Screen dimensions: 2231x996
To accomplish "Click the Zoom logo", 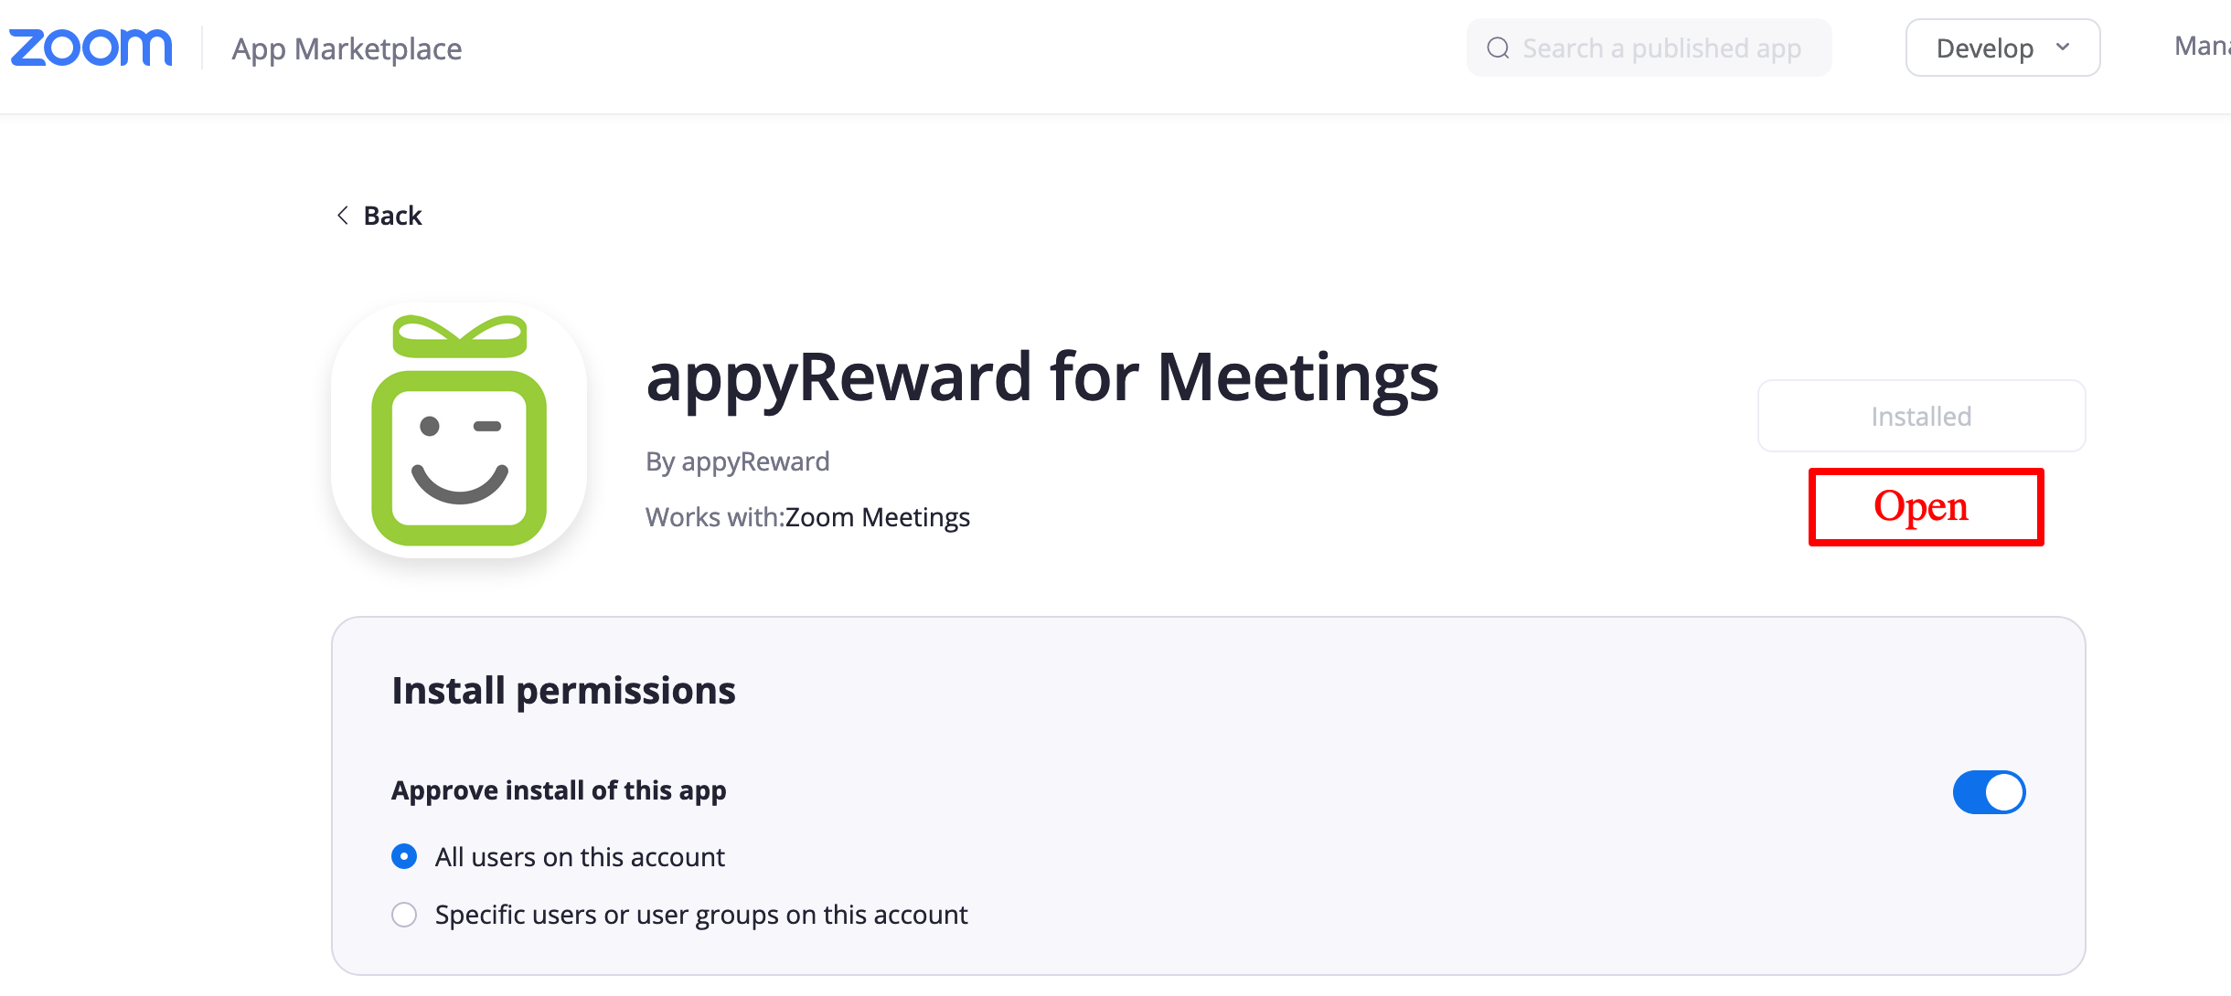I will [x=91, y=48].
